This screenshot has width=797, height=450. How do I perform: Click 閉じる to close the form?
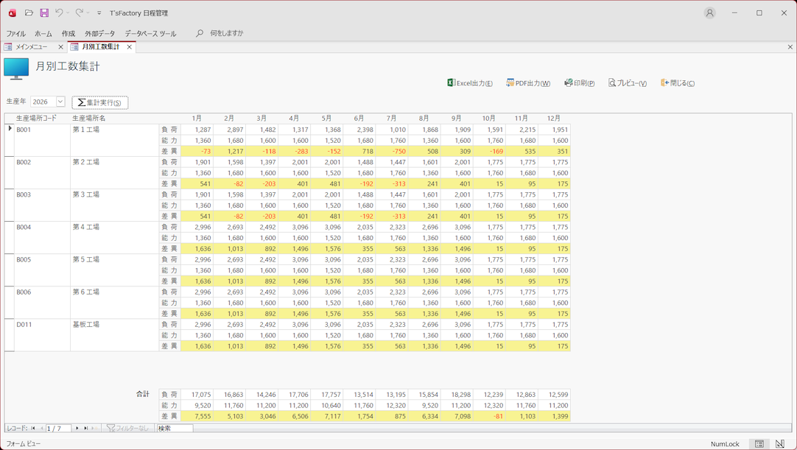coord(678,83)
